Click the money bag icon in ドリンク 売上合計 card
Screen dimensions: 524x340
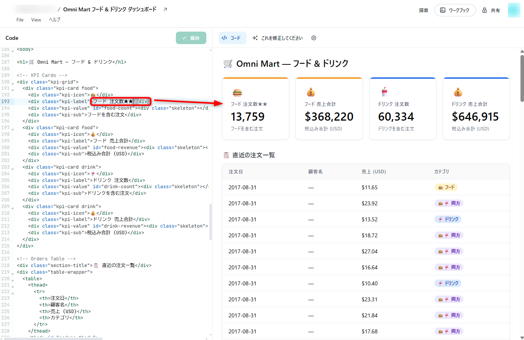458,93
